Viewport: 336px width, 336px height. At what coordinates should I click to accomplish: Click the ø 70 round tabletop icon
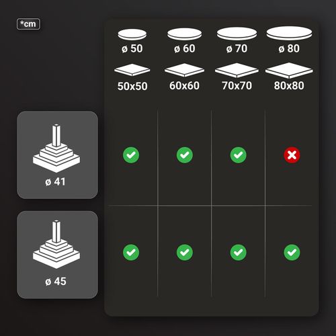237,34
